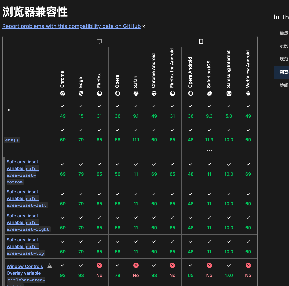Click Chrome checkmark in the --* row
The image size is (289, 286).
(x=63, y=106)
